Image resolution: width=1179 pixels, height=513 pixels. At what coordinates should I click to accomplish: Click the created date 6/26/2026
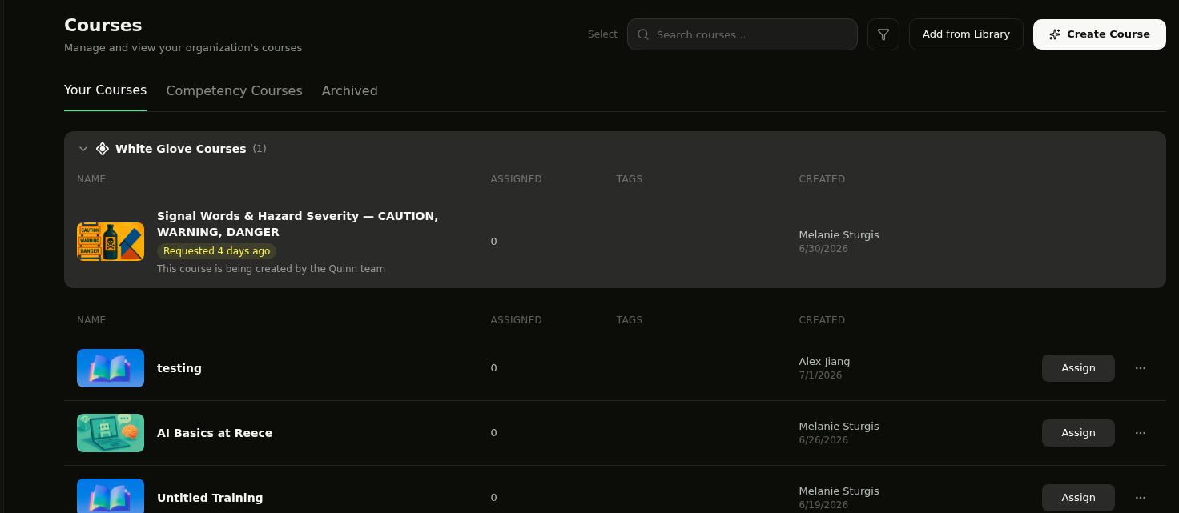823,440
